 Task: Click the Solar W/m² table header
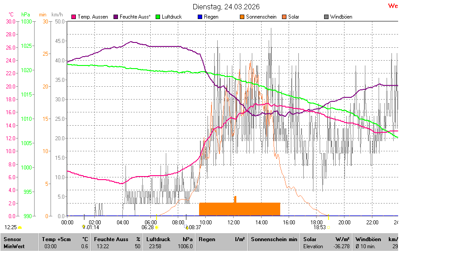[x=326, y=239]
